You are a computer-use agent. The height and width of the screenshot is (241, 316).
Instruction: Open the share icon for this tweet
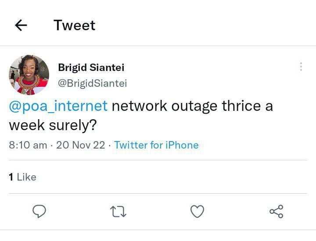coord(276,212)
